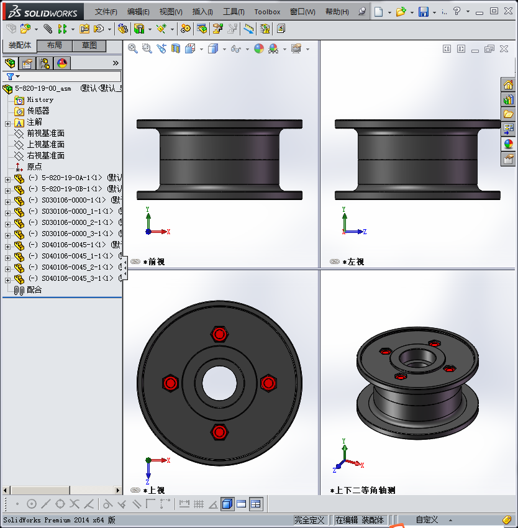
Task: Open the Hide/Show Items dropdown arrow
Action: (247, 50)
